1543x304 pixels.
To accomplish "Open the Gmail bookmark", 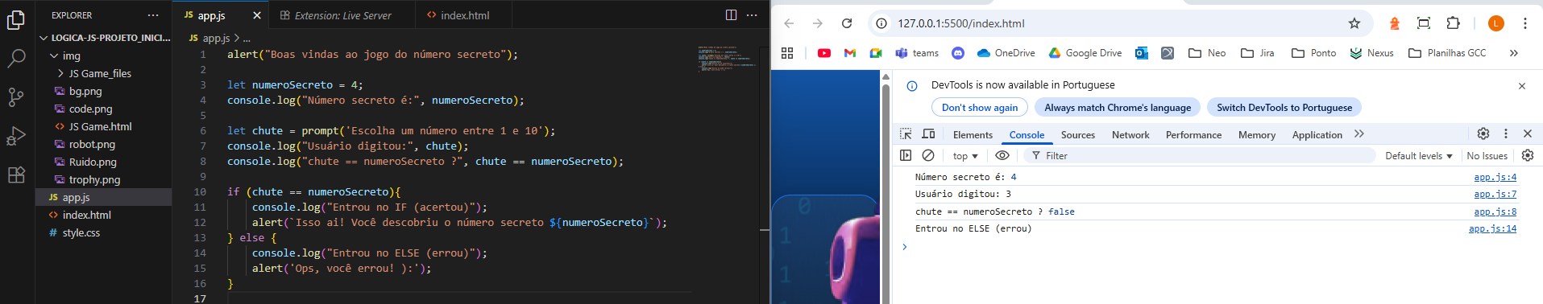I will tap(849, 53).
